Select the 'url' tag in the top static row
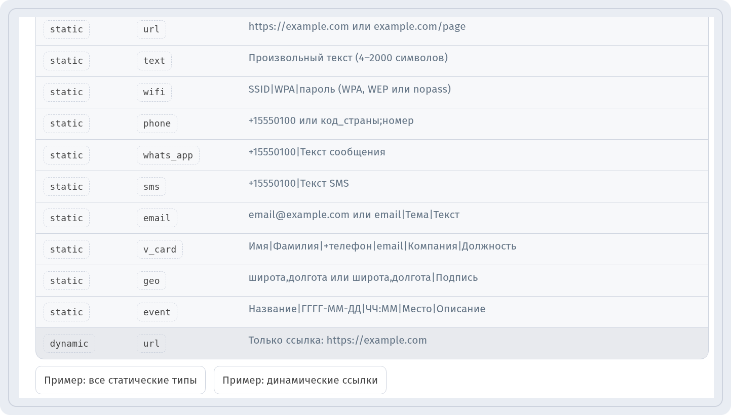Image resolution: width=731 pixels, height=415 pixels. pyautogui.click(x=151, y=29)
